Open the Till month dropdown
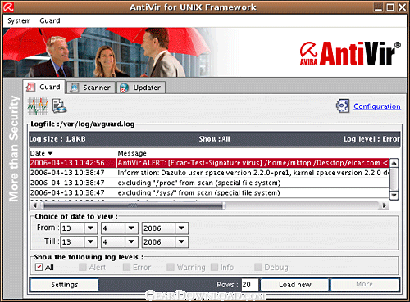 click(x=131, y=241)
